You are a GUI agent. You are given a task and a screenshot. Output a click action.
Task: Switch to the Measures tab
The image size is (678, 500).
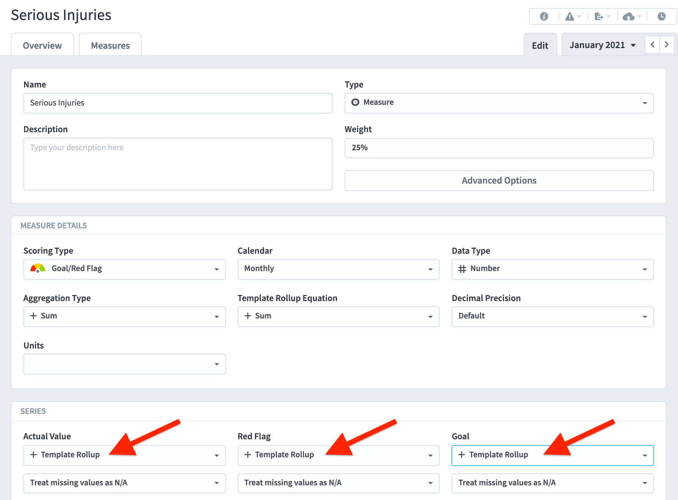110,45
